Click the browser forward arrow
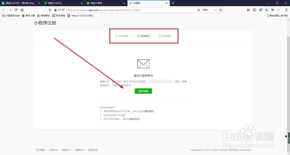The image size is (290, 155). pyautogui.click(x=10, y=10)
